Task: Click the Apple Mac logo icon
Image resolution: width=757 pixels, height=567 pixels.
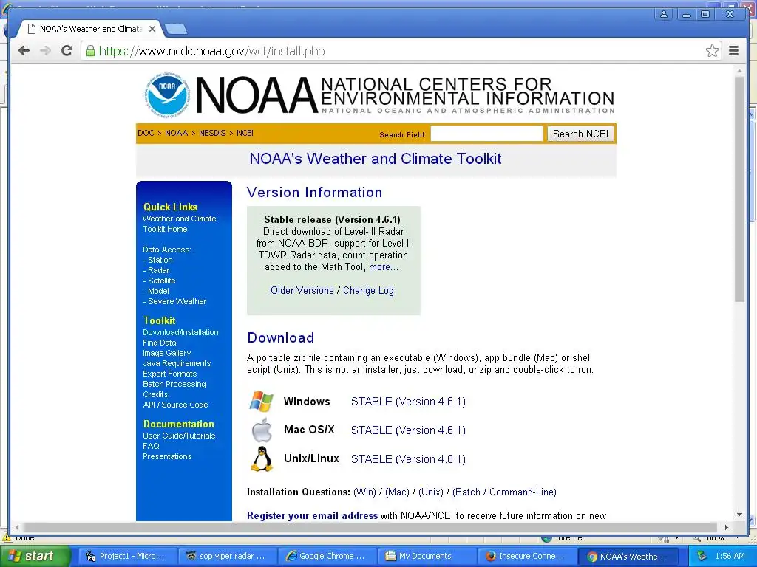Action: pos(262,430)
